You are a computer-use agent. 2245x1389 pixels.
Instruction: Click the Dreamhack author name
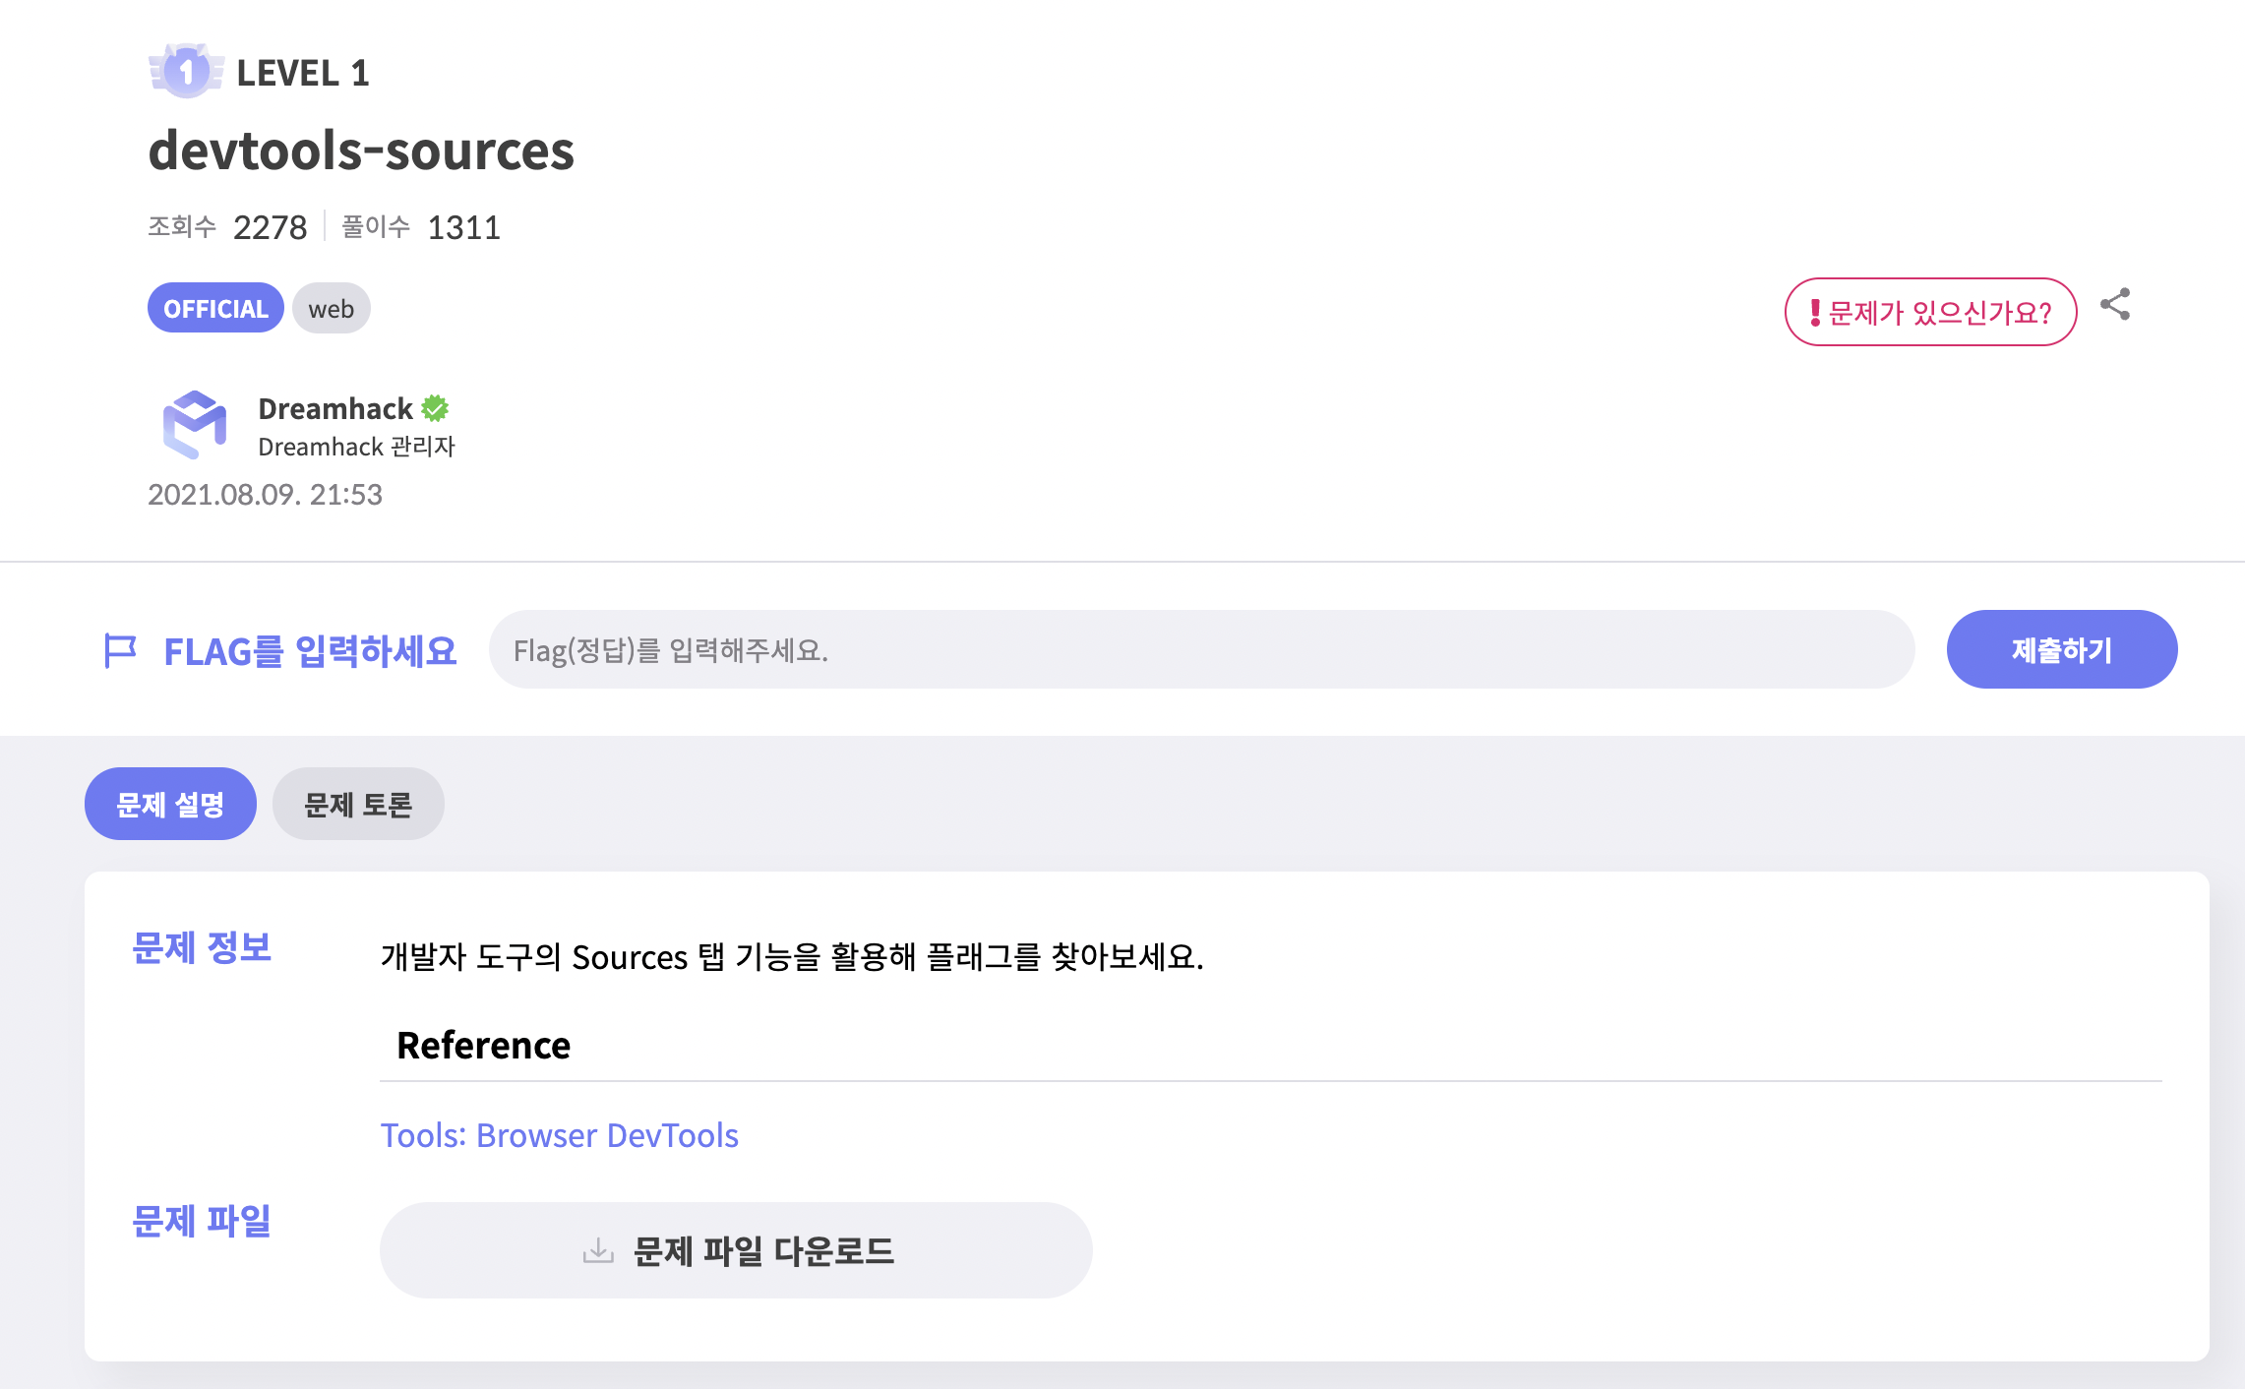334,408
